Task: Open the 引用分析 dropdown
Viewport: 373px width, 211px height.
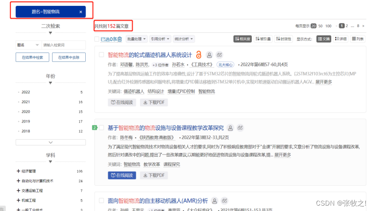Action: [x=160, y=39]
